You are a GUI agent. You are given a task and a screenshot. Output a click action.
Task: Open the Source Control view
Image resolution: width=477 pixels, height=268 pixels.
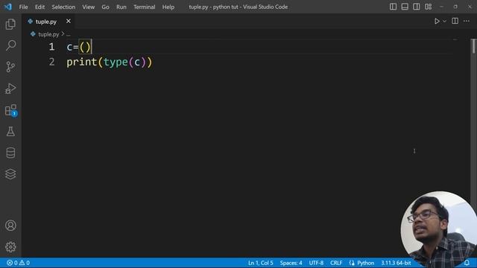click(10, 66)
